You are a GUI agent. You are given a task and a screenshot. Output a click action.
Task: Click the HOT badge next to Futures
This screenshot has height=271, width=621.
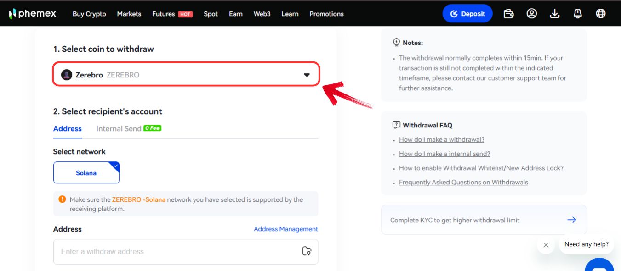[185, 14]
